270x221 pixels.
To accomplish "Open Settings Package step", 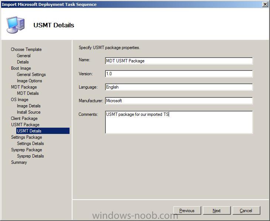I will click(27, 137).
